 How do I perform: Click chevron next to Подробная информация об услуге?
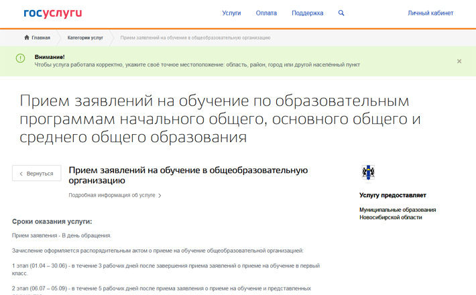[160, 196]
